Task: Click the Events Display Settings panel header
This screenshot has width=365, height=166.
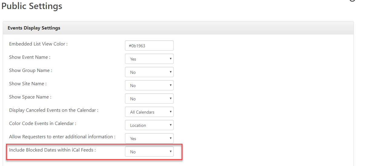Action: tap(34, 28)
